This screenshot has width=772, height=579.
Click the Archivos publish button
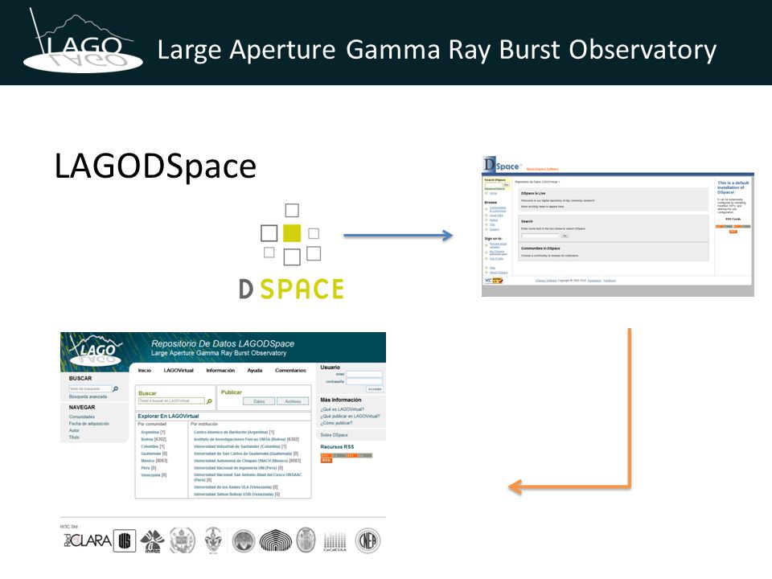(293, 401)
